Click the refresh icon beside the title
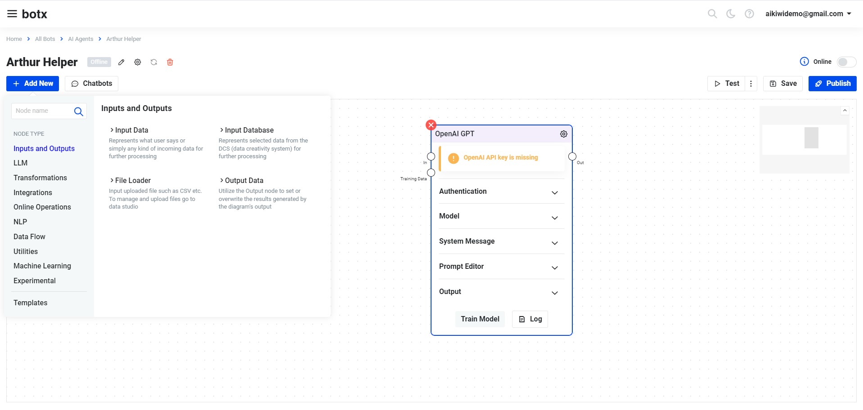863x410 pixels. 154,62
